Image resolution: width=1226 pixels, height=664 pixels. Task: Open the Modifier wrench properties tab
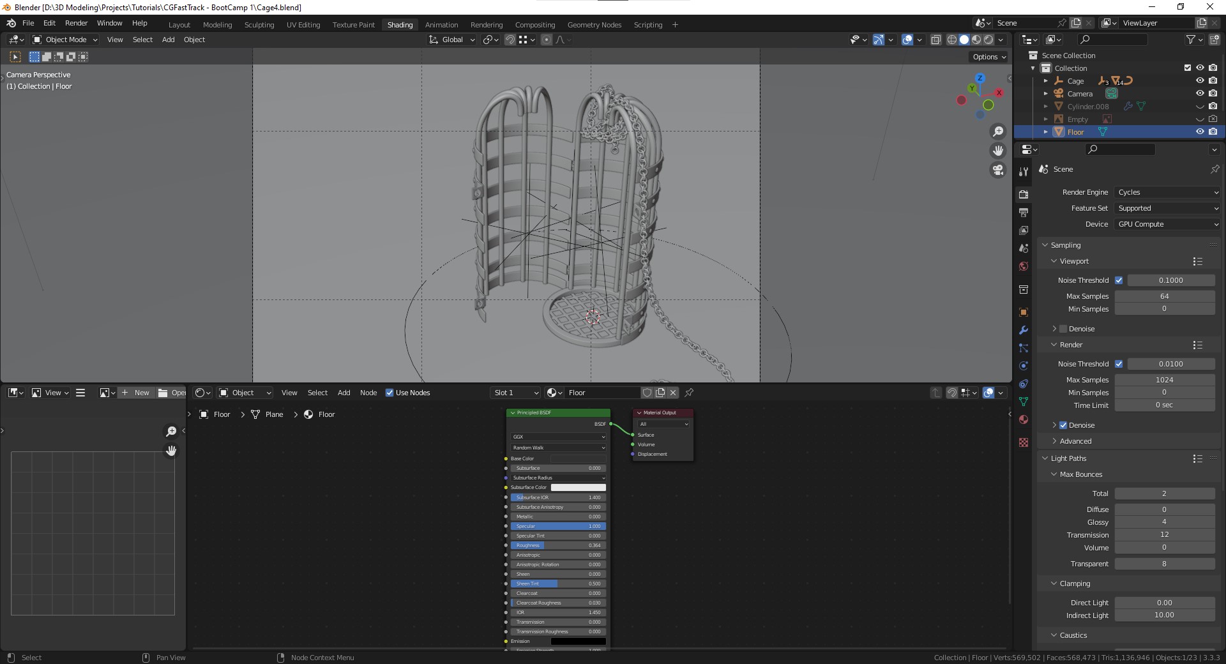point(1024,330)
